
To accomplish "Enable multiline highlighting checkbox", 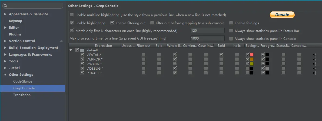I will click(72, 15).
